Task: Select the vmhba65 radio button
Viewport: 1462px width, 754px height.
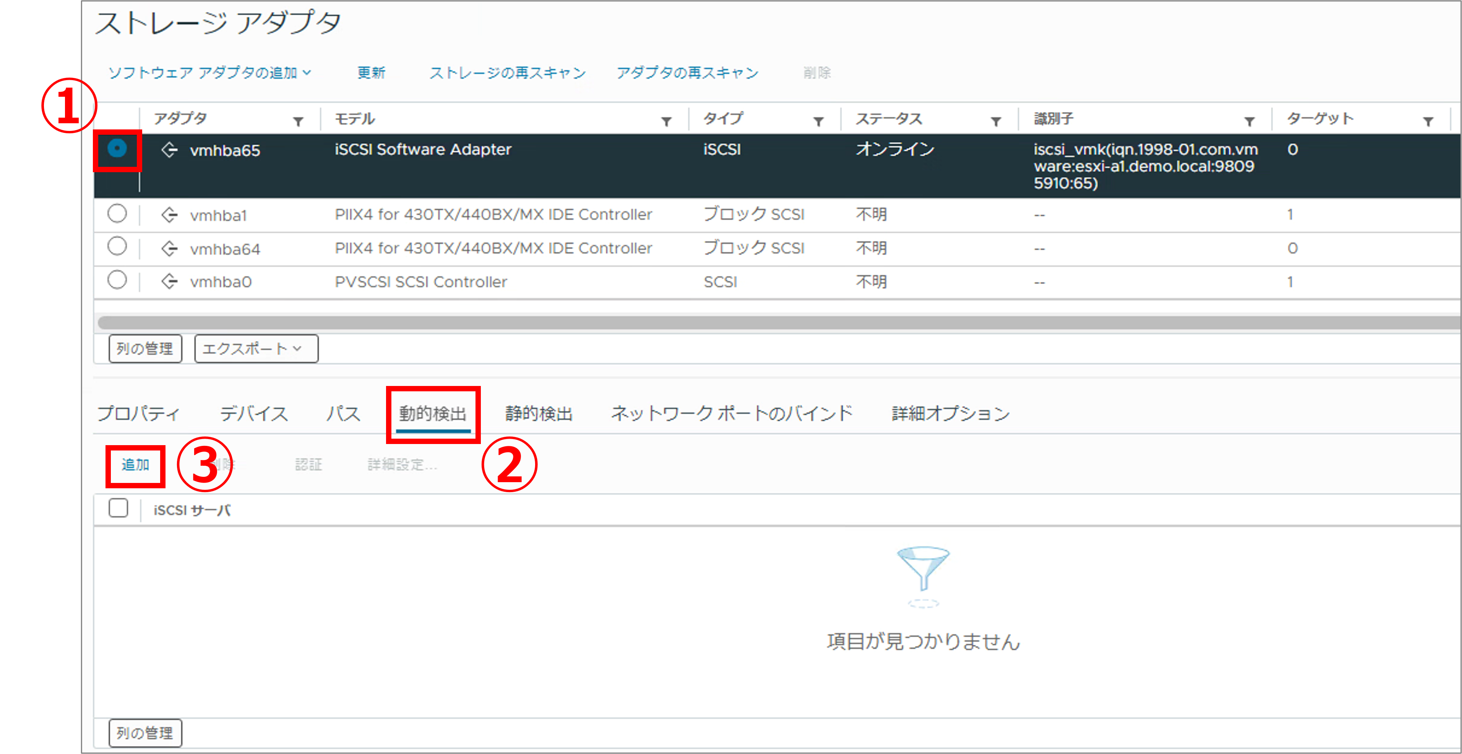Action: pyautogui.click(x=117, y=149)
